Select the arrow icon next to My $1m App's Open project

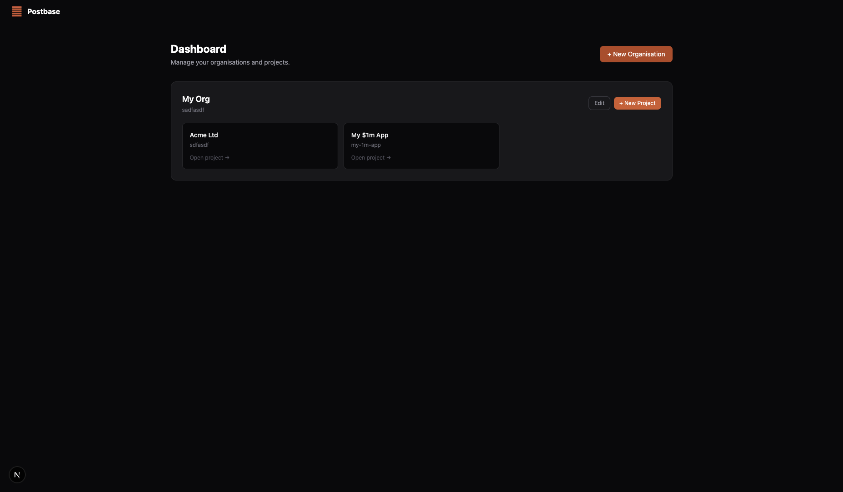(x=388, y=157)
